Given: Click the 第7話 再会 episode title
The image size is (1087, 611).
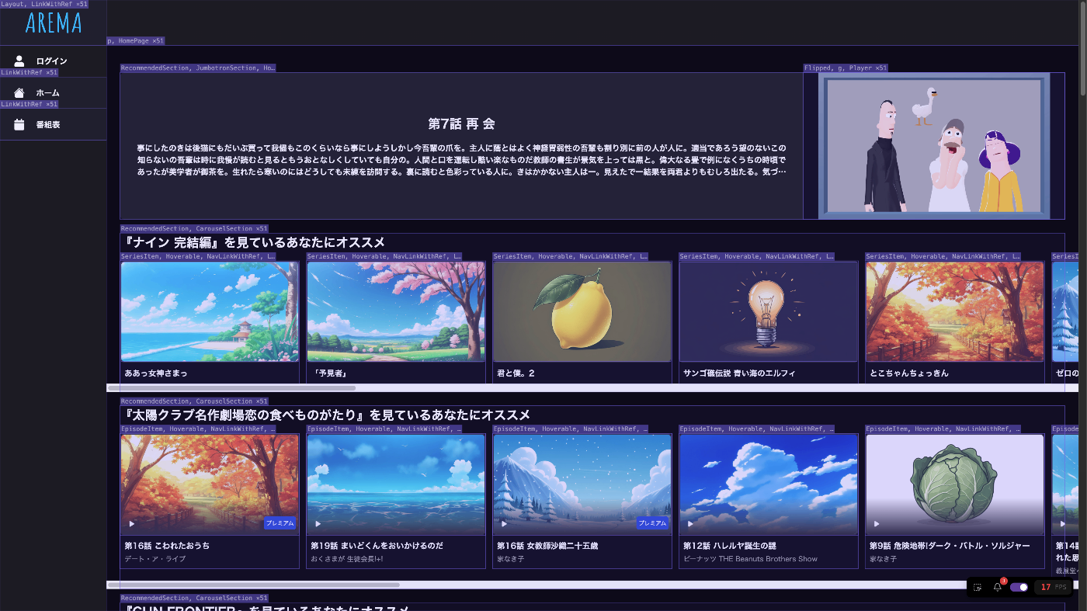Looking at the screenshot, I should point(461,123).
